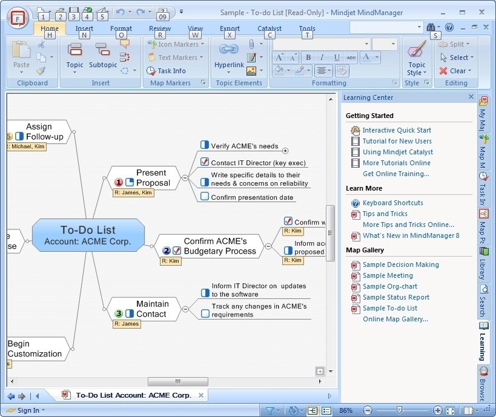Collapse the Present Proposal branch

185,178
